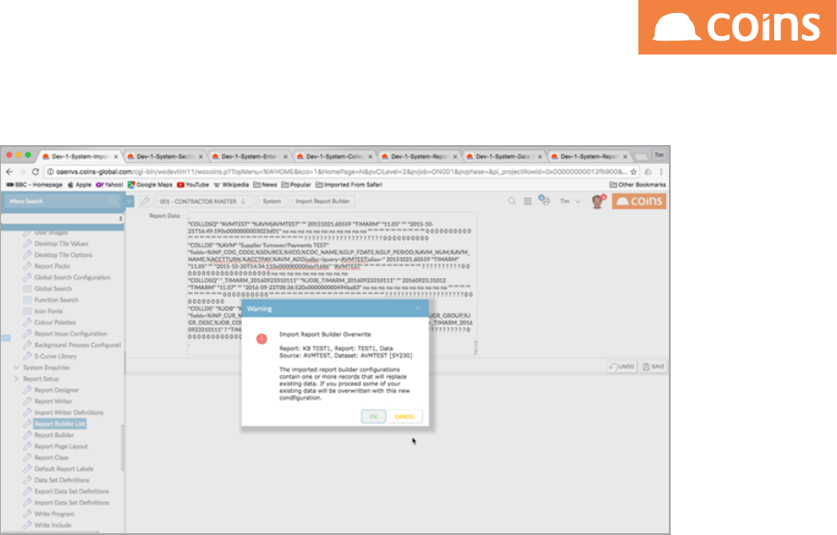Click the Icon Fonts square icon

27,311
